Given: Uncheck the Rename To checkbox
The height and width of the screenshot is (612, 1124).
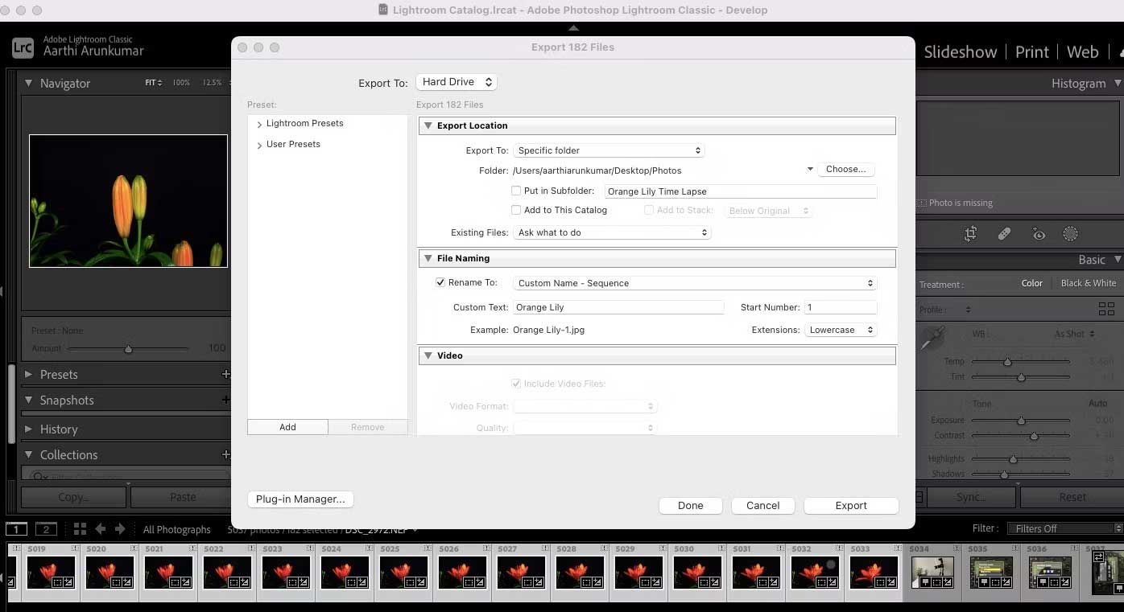Looking at the screenshot, I should click(440, 283).
